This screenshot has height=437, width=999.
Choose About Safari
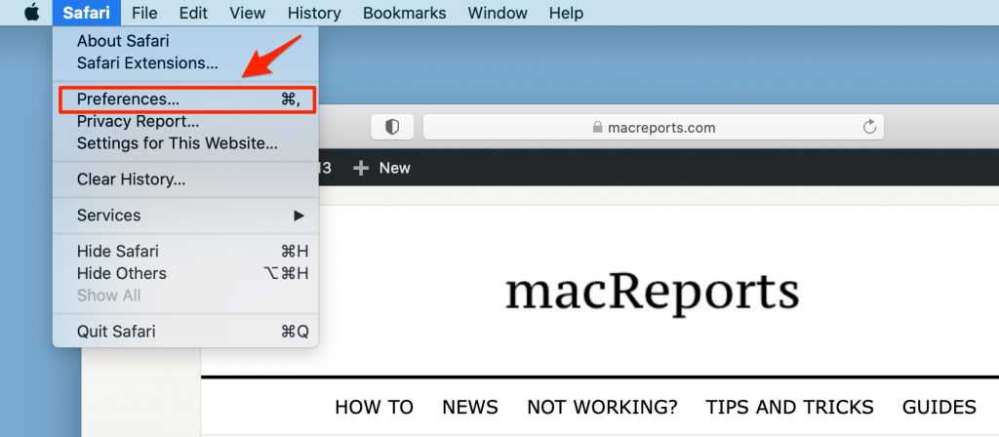click(x=186, y=41)
